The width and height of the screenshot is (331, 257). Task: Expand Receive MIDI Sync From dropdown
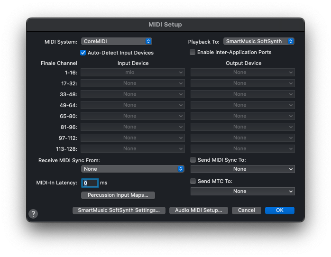pyautogui.click(x=133, y=169)
